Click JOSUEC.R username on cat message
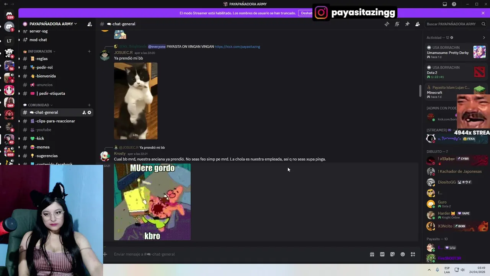 [123, 53]
